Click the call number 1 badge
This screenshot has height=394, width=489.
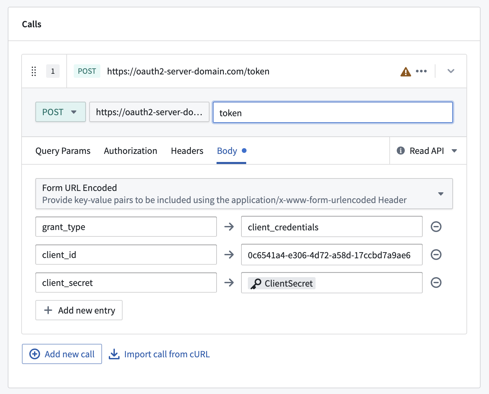point(53,71)
